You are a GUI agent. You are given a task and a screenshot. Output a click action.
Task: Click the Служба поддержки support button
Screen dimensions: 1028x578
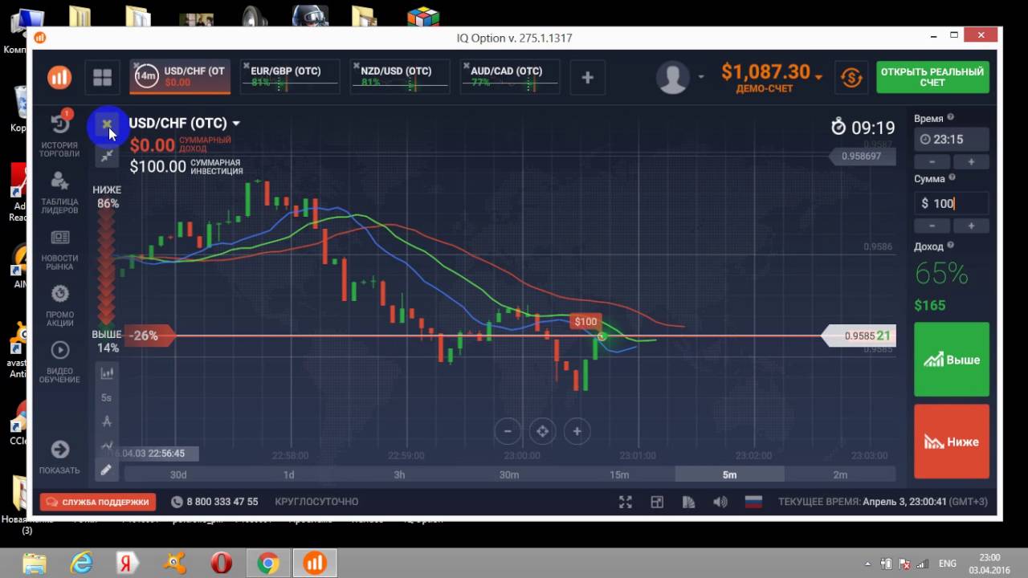pos(98,502)
